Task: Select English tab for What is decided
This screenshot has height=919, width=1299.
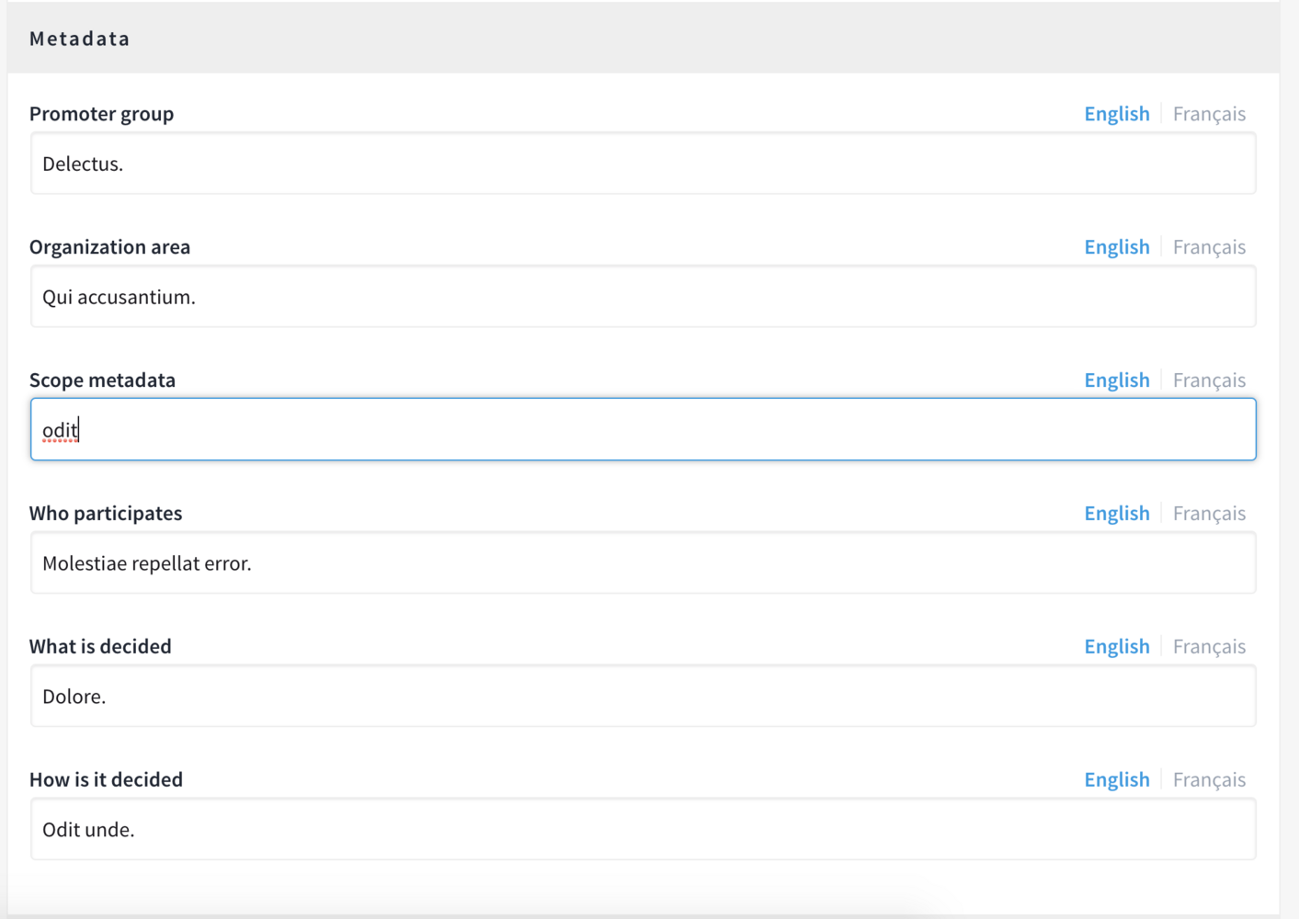Action: coord(1116,647)
